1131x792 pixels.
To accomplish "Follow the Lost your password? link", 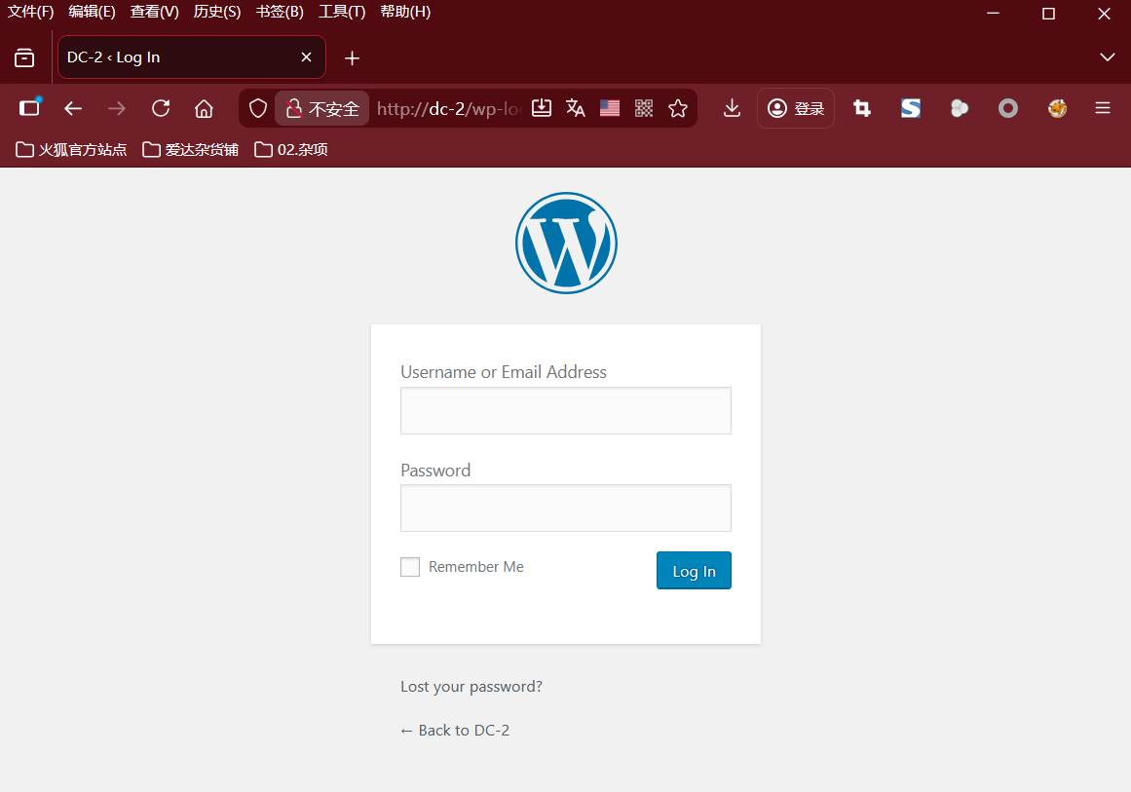I will click(471, 687).
